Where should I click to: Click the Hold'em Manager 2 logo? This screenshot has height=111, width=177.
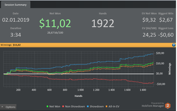pyautogui.click(x=168, y=106)
